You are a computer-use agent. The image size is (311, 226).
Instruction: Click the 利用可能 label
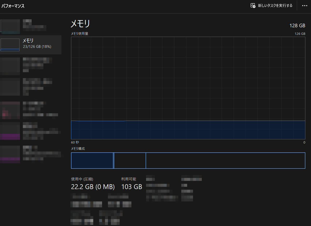pyautogui.click(x=129, y=179)
